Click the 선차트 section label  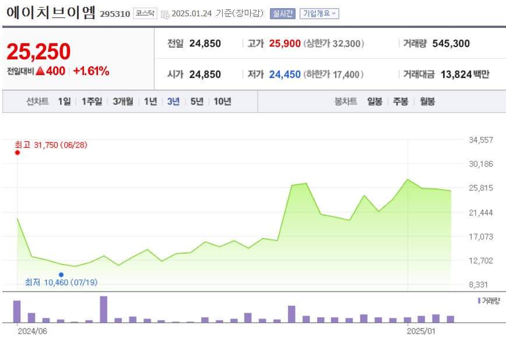coord(38,101)
